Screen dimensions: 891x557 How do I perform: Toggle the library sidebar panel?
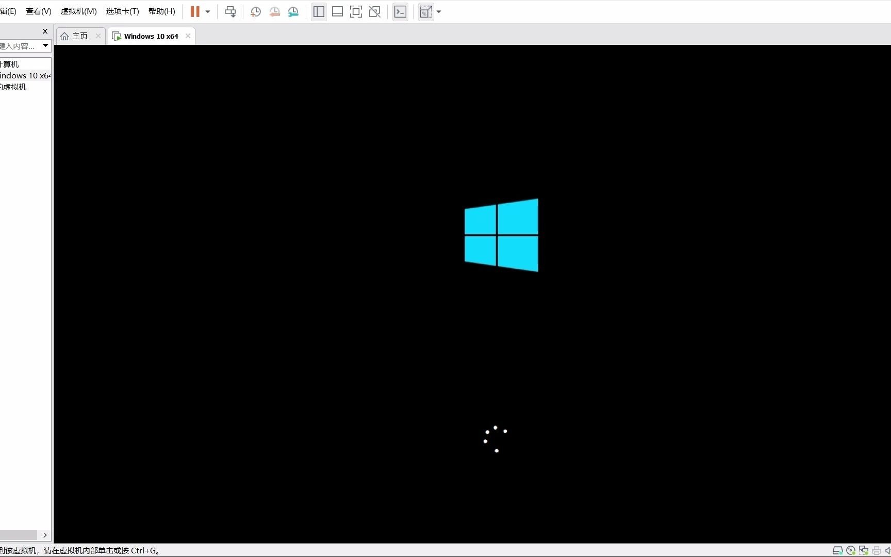[x=318, y=11]
